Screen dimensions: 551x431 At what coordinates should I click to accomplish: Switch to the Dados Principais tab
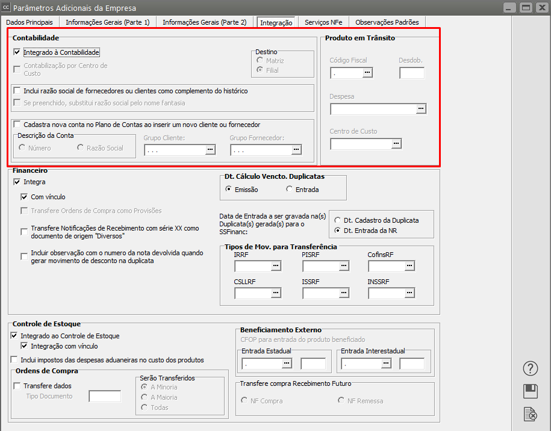point(30,22)
